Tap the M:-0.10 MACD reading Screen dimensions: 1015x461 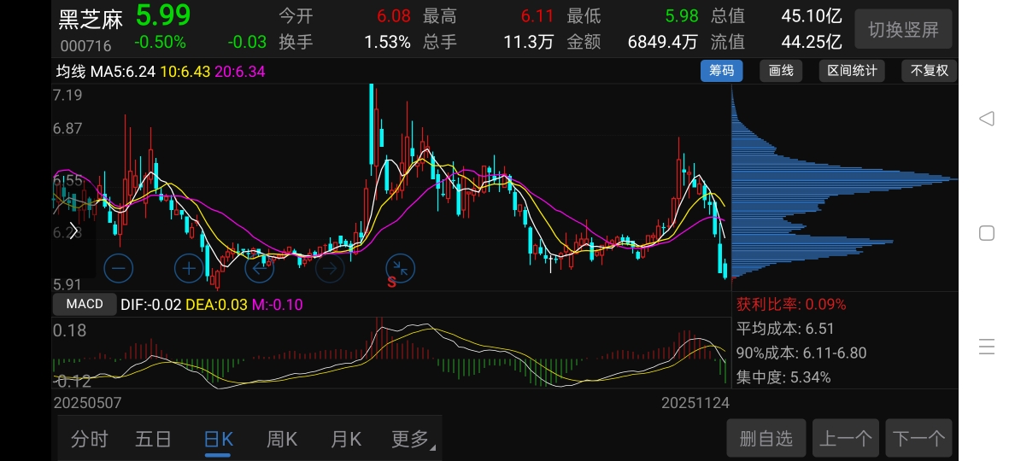(x=277, y=305)
